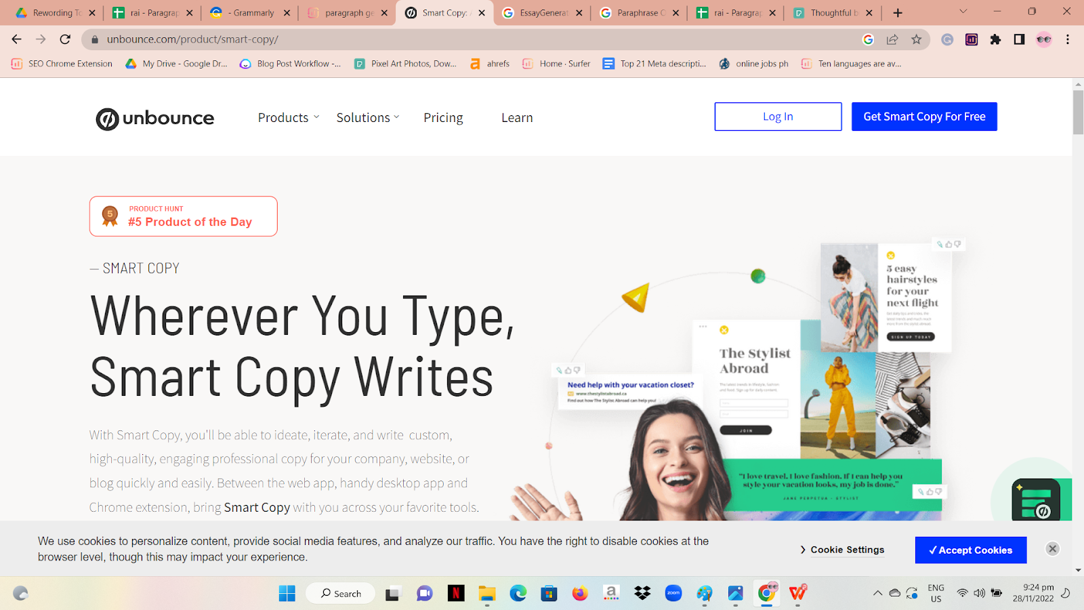
Task: Switch to the Thoughtful b tab
Action: coord(834,13)
